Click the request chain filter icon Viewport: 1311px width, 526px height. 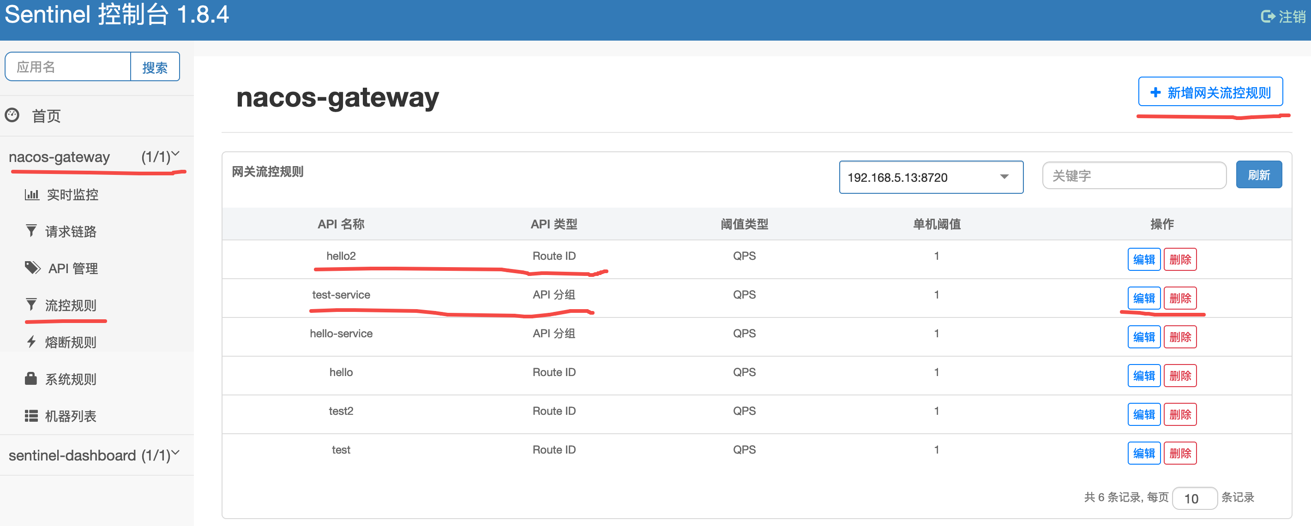(31, 231)
